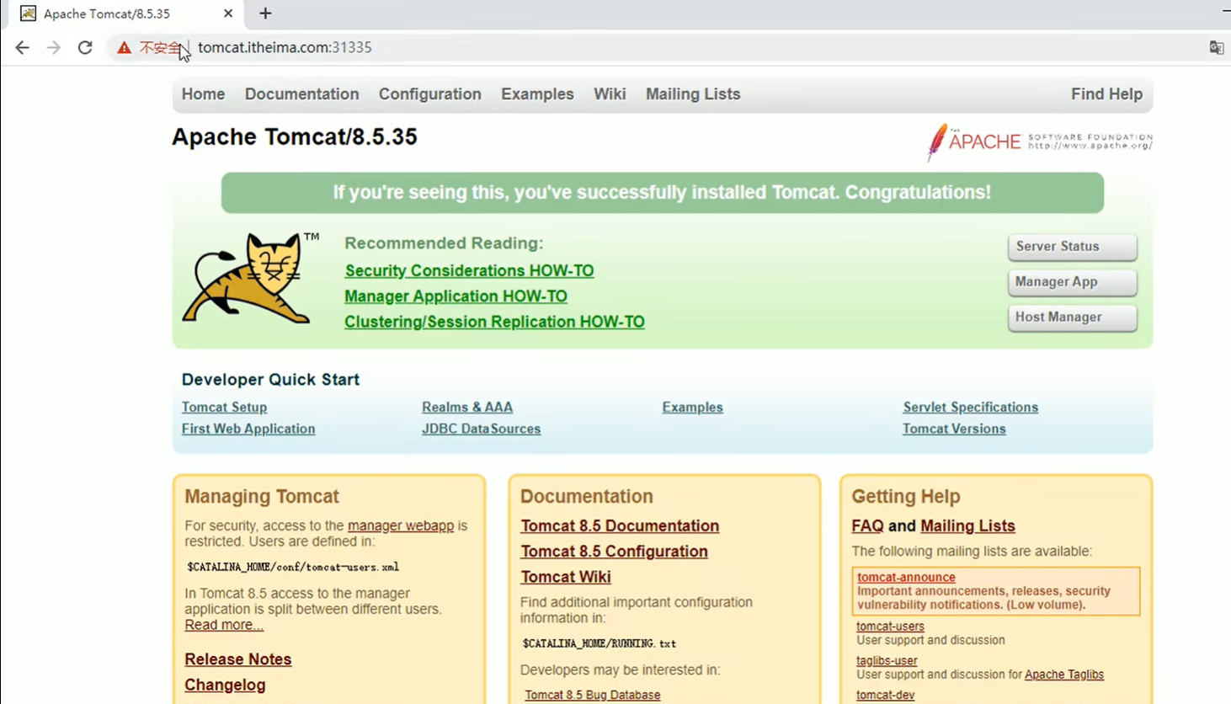Click the Host Manager button

coord(1072,317)
